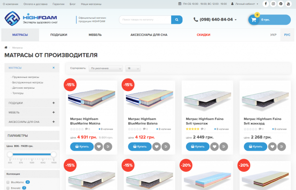Expand the ПОДУШКИ sidebar category

(x=54, y=103)
